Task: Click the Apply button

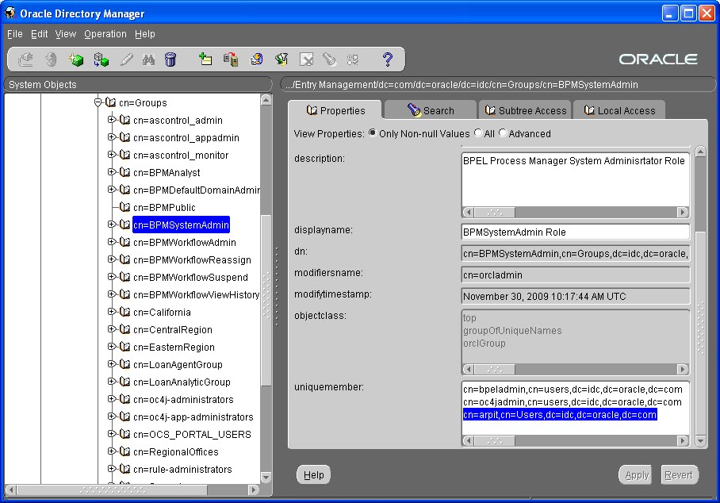Action: pyautogui.click(x=637, y=475)
